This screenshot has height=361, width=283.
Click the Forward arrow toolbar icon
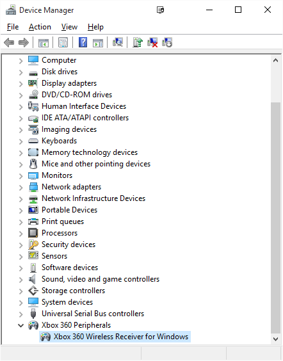click(x=24, y=43)
